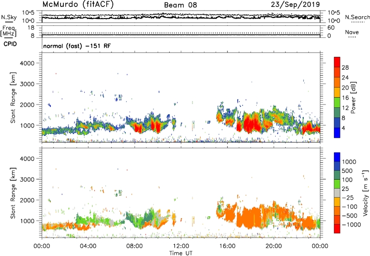
Task: Click the red top of power color bar
Action: [337, 61]
